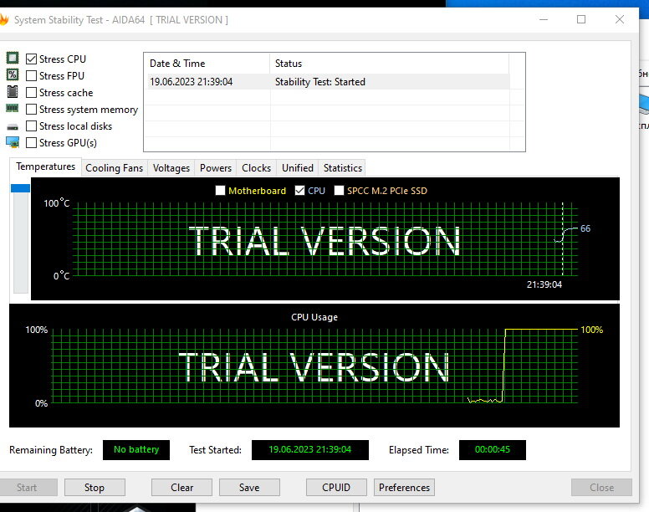The width and height of the screenshot is (649, 512).
Task: Switch to the Cooling Fans tab
Action: 115,168
